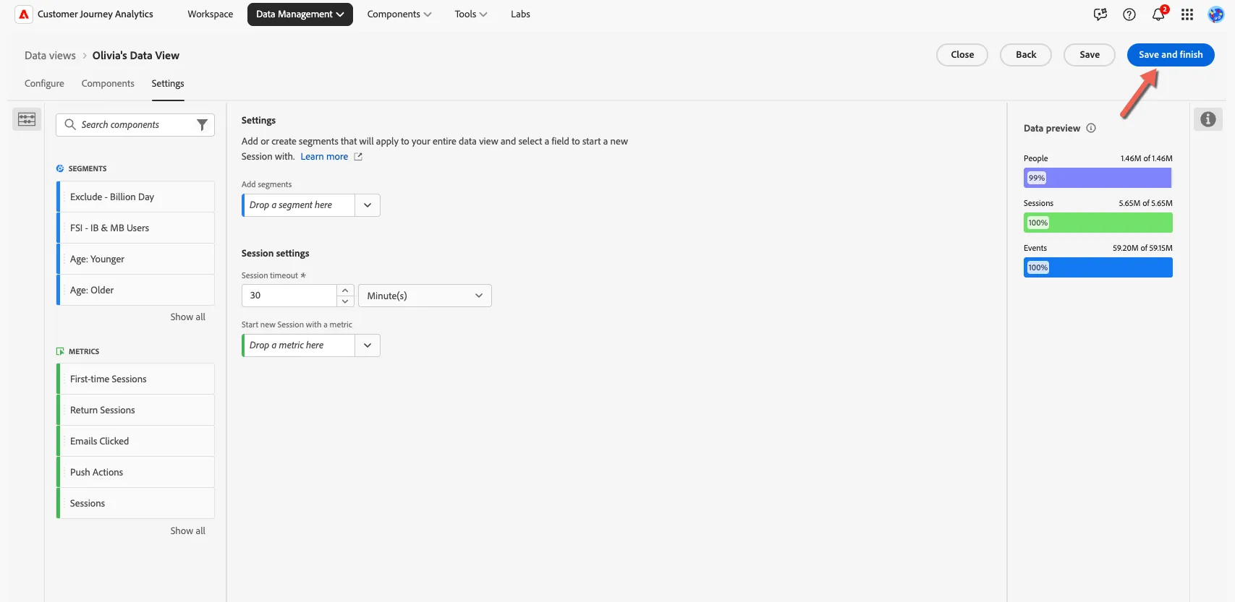This screenshot has height=602, width=1235.
Task: Open the notifications bell
Action: tap(1158, 14)
